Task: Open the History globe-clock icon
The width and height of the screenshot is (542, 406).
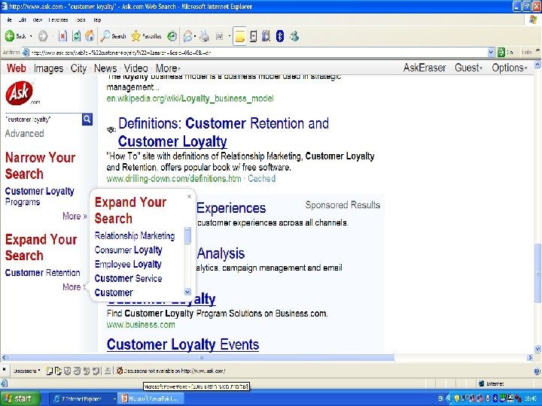Action: point(172,36)
